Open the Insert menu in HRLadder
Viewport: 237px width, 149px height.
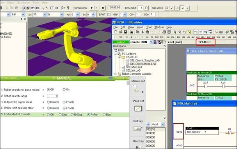[x=140, y=27]
